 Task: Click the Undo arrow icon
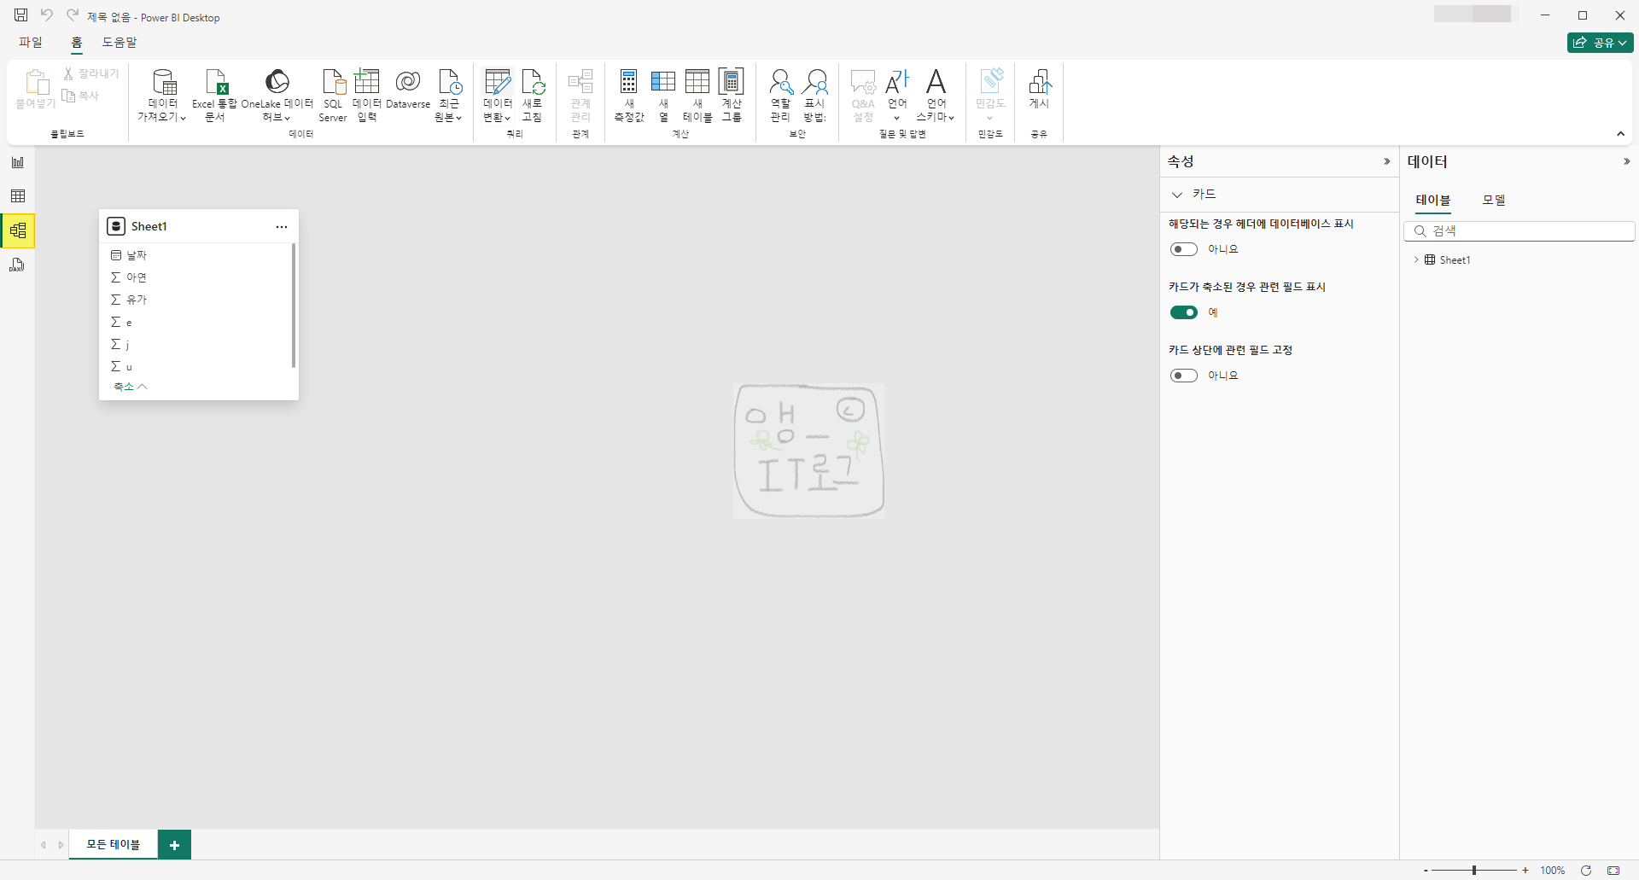tap(47, 15)
